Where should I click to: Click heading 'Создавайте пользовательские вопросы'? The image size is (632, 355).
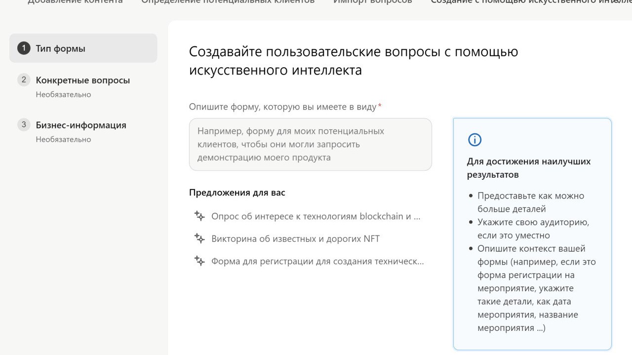point(354,61)
